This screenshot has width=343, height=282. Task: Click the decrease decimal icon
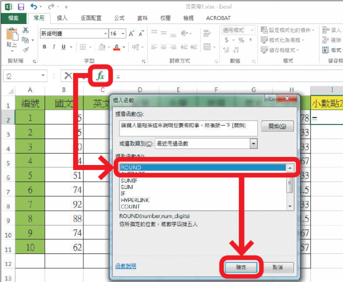[236, 50]
